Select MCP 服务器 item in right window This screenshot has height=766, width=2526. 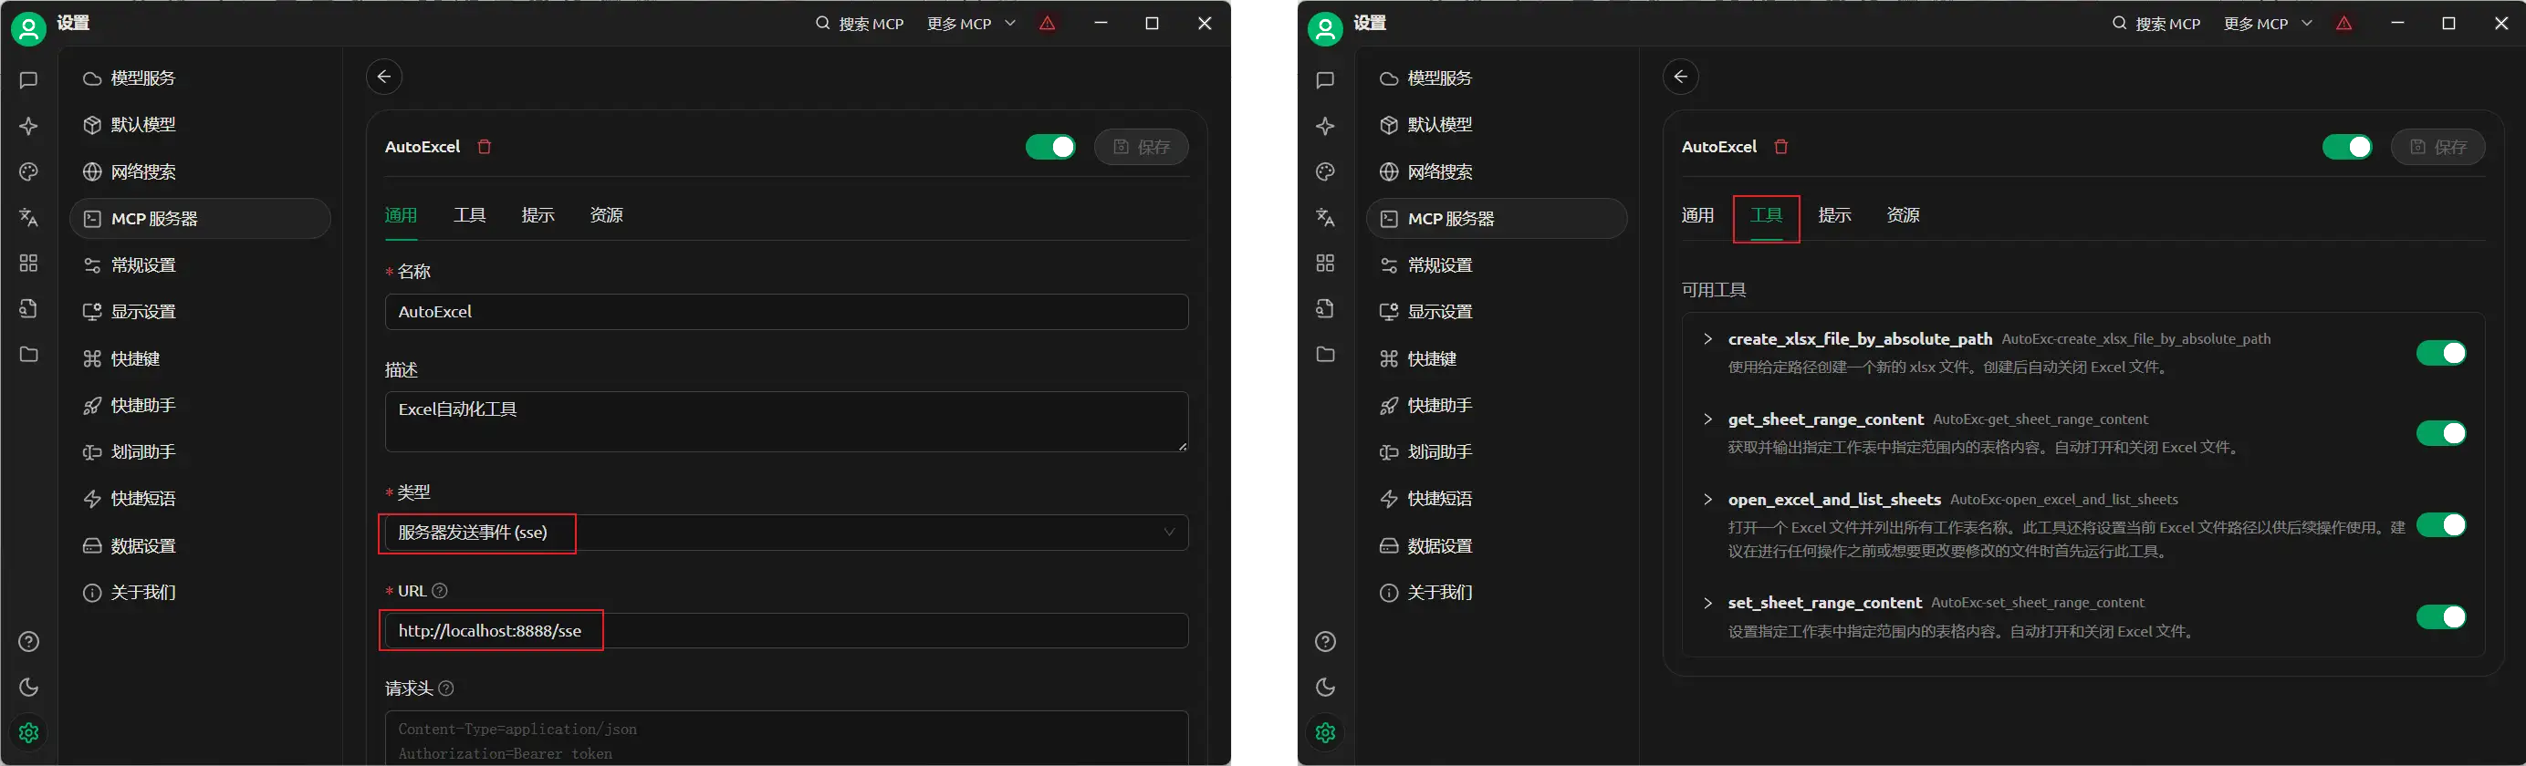pyautogui.click(x=1497, y=219)
